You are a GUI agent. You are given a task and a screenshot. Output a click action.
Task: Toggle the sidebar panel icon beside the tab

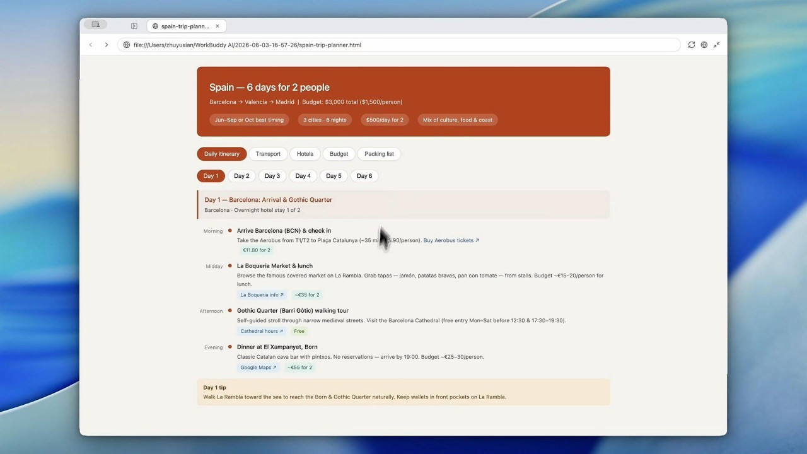point(134,26)
